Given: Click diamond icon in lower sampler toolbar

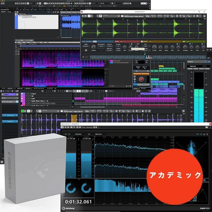Looking at the screenshot, I should pyautogui.click(x=149, y=111).
